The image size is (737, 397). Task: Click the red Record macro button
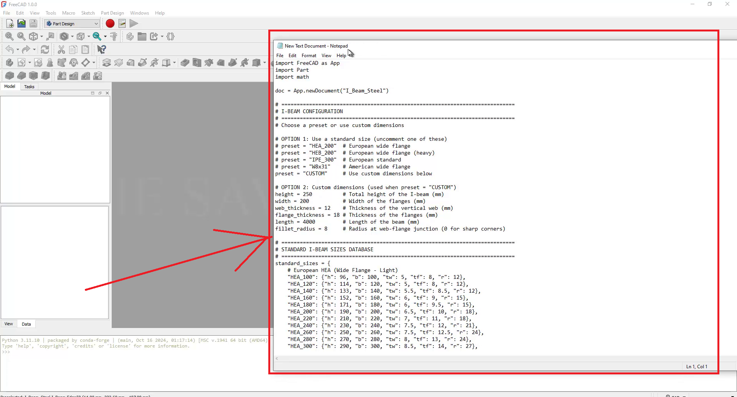pyautogui.click(x=110, y=23)
